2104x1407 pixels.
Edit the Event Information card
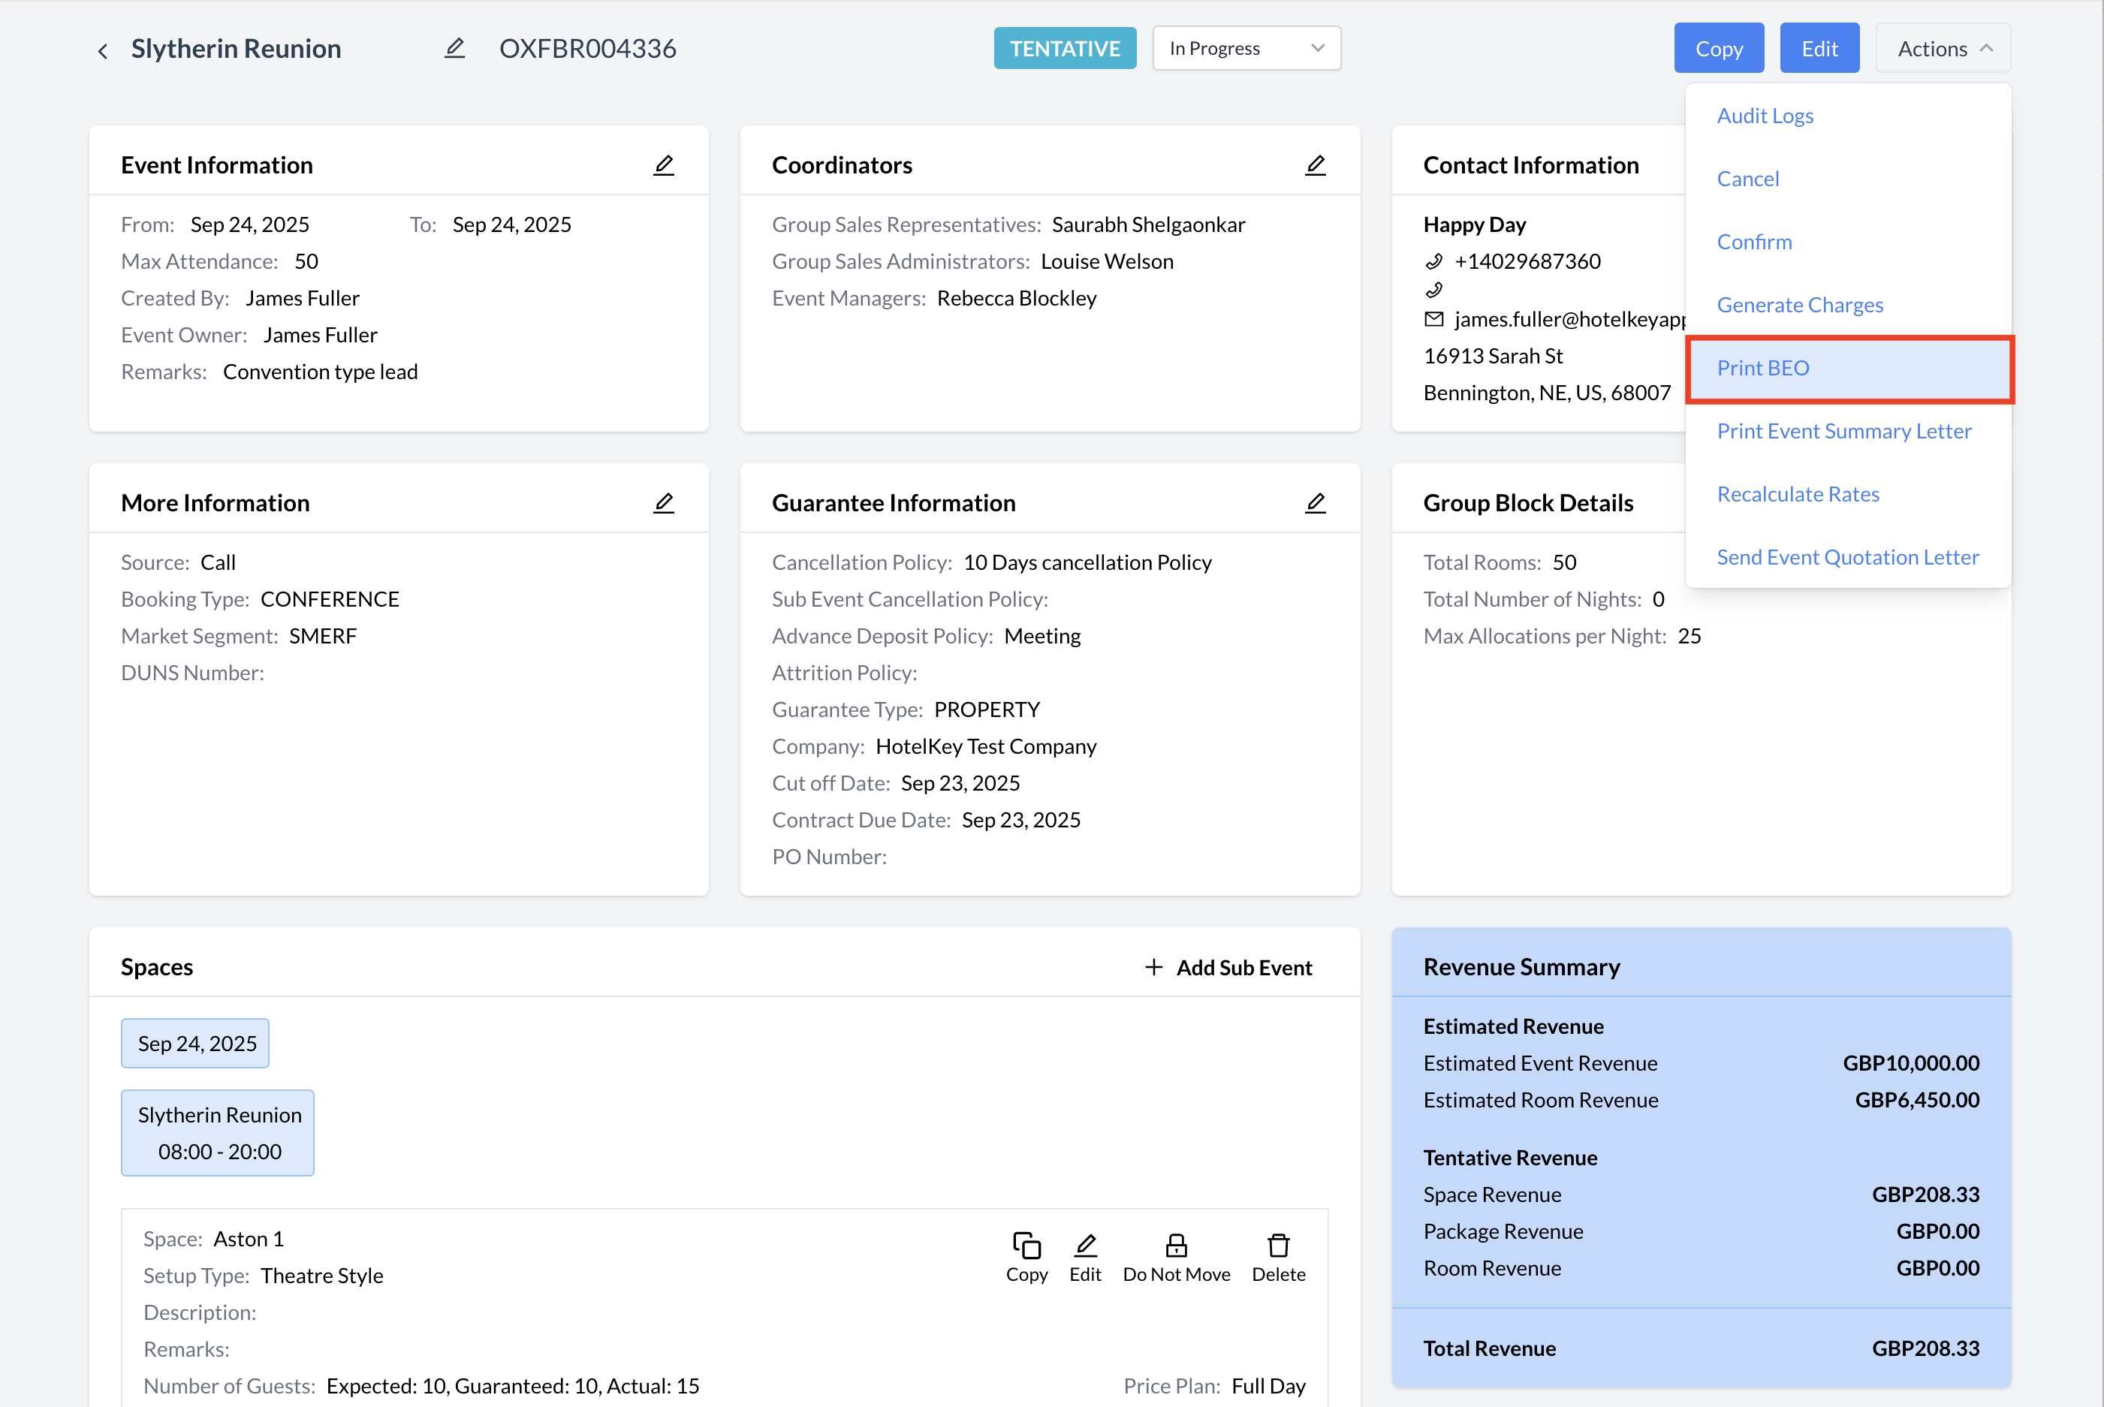click(663, 165)
